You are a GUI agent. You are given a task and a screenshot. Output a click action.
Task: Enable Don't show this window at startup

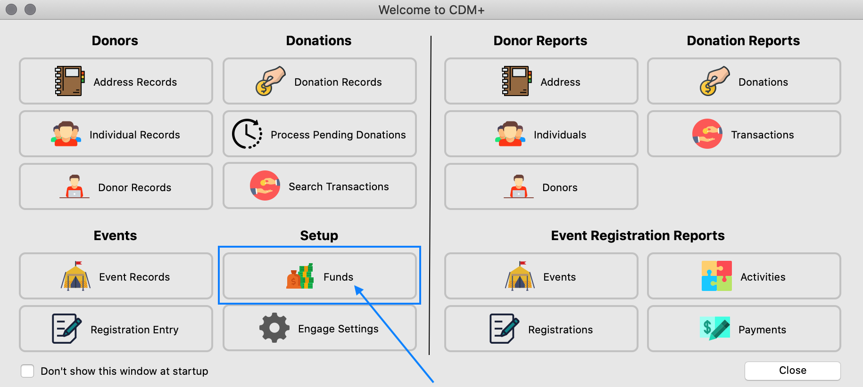[x=27, y=371]
